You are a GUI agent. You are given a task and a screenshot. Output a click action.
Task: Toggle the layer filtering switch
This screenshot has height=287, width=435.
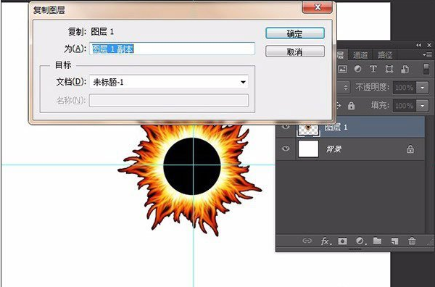pos(426,69)
